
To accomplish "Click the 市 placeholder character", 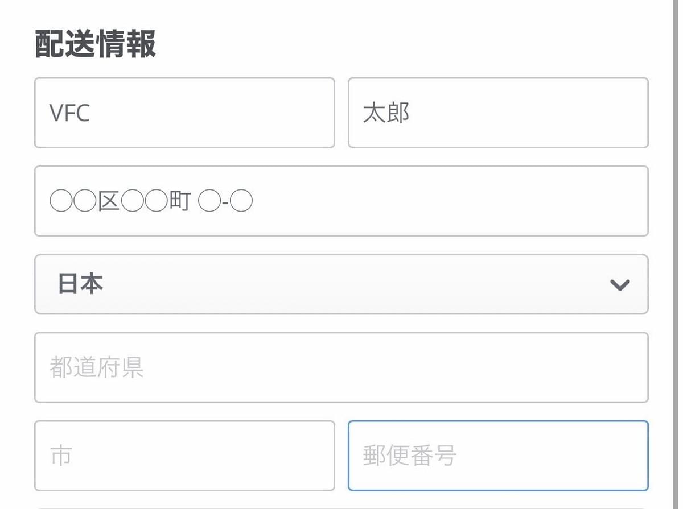I will coord(60,456).
